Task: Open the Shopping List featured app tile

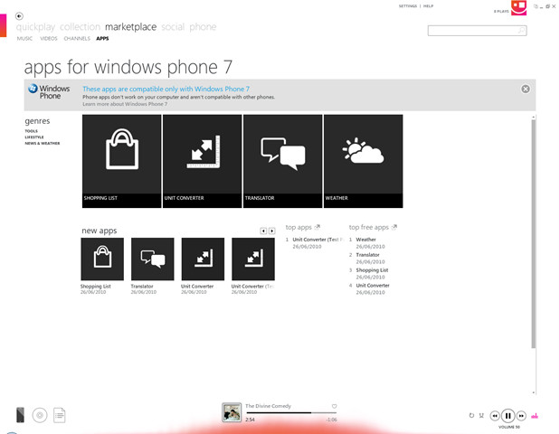Action: point(121,161)
